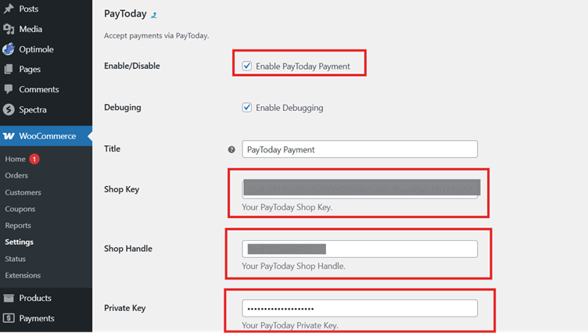Image resolution: width=588 pixels, height=333 pixels.
Task: Click the Pages icon
Action: click(9, 70)
